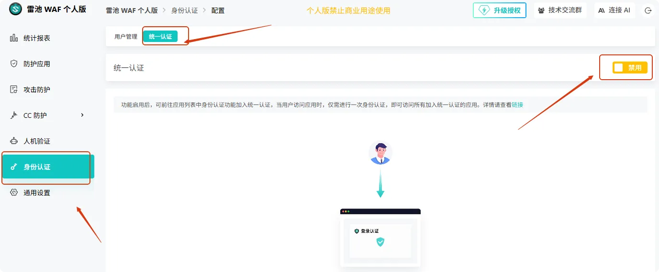Switch to the 用户管理 tab
Screen dimensions: 659x272
click(x=126, y=36)
